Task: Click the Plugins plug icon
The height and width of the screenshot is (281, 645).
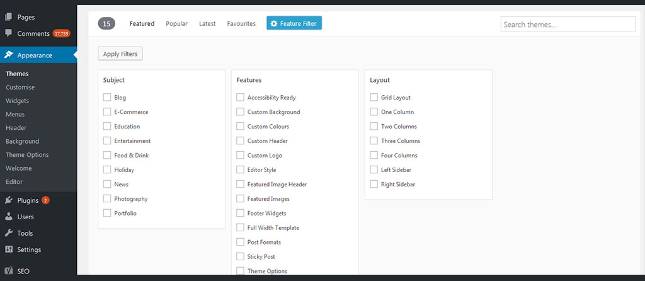Action: pyautogui.click(x=9, y=200)
